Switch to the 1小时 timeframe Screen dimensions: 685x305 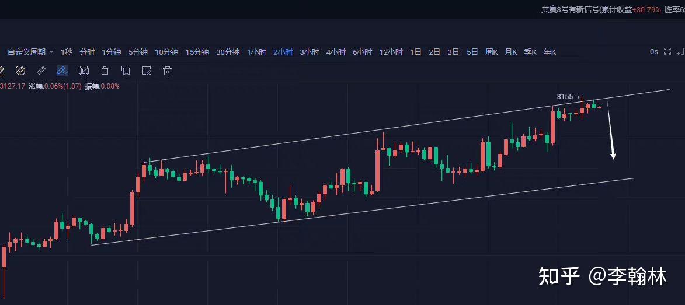pos(256,52)
